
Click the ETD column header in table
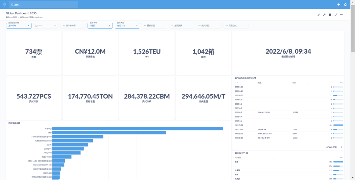pyautogui.click(x=236, y=83)
